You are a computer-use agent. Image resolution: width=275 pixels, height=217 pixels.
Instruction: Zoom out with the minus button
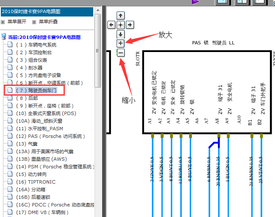(x=121, y=53)
